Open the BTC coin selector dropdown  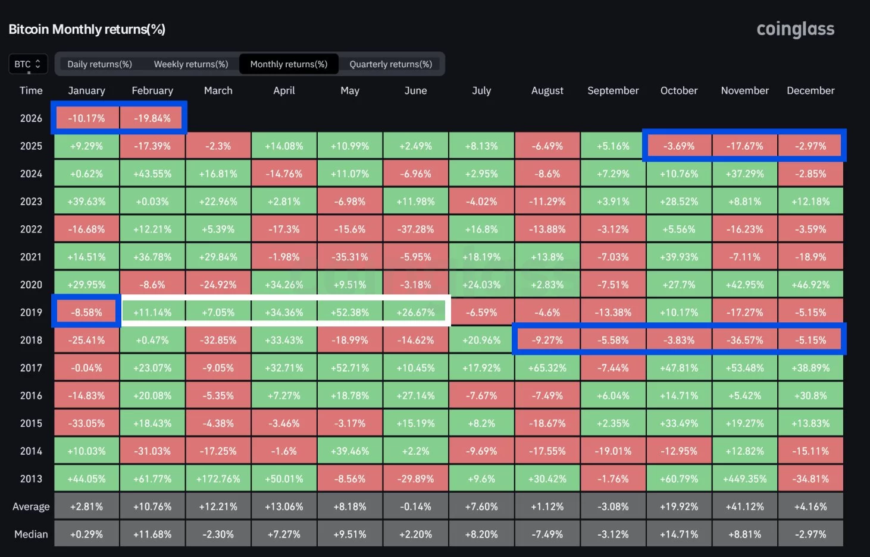point(27,64)
